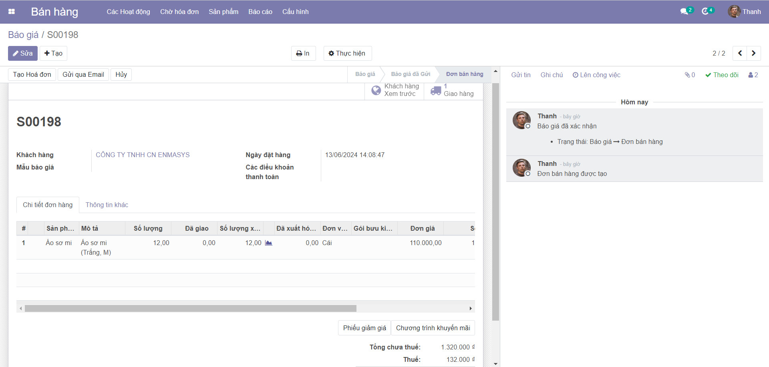The width and height of the screenshot is (769, 367).
Task: Open the activities clock icon
Action: [x=706, y=12]
